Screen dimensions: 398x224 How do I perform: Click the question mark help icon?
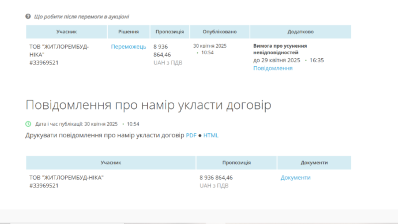pos(28,16)
